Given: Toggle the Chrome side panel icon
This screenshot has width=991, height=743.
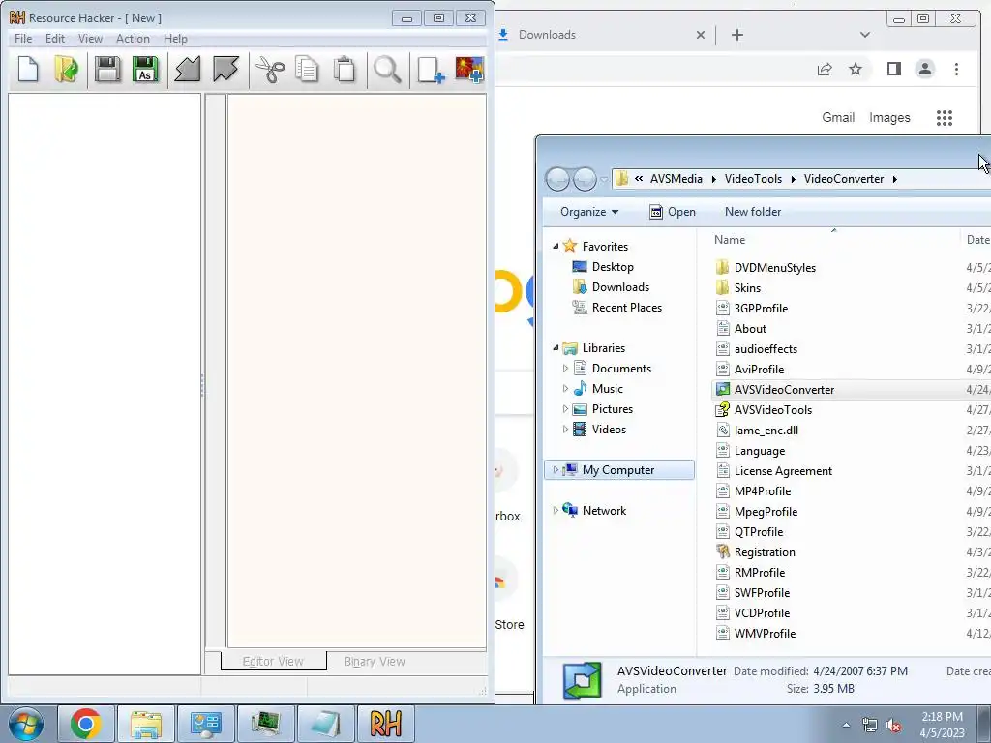Looking at the screenshot, I should coord(893,69).
